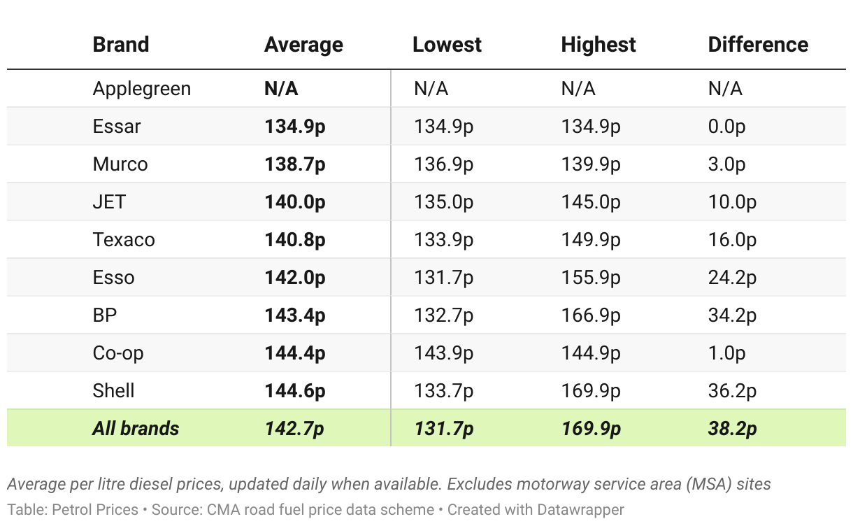
Task: Click the diesel prices footnote text
Action: [389, 484]
